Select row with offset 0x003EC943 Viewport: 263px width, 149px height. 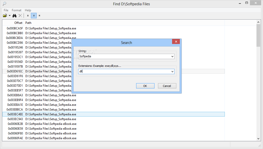click(114, 119)
